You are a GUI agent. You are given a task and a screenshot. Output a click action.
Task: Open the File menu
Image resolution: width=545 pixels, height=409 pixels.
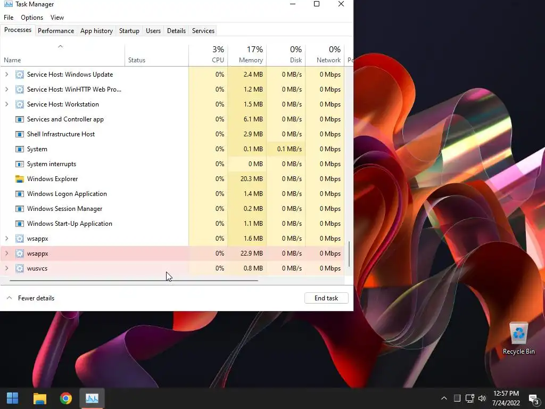coord(9,18)
